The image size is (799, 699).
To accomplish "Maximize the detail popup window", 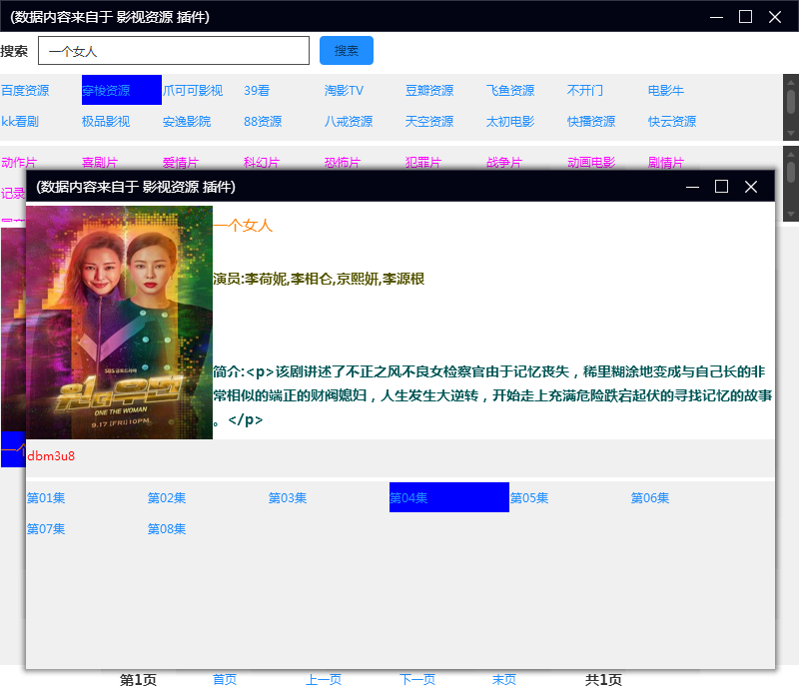I will [x=722, y=187].
